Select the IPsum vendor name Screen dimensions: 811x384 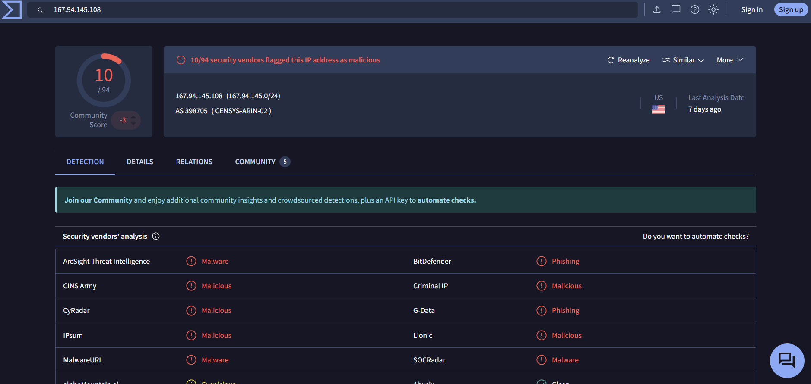click(x=73, y=335)
